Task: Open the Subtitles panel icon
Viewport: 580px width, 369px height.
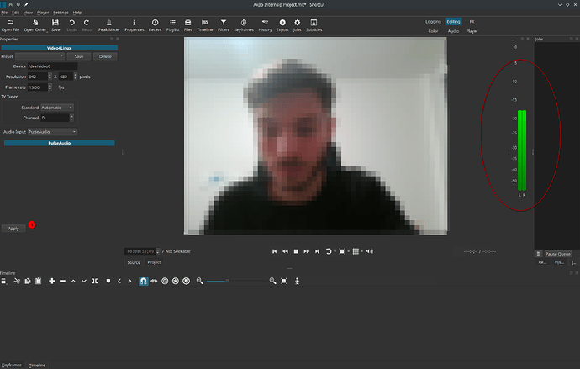Action: point(314,24)
